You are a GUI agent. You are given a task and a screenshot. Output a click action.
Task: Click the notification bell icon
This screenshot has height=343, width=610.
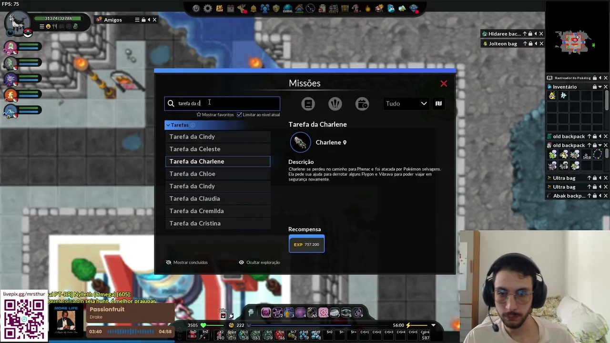click(254, 9)
